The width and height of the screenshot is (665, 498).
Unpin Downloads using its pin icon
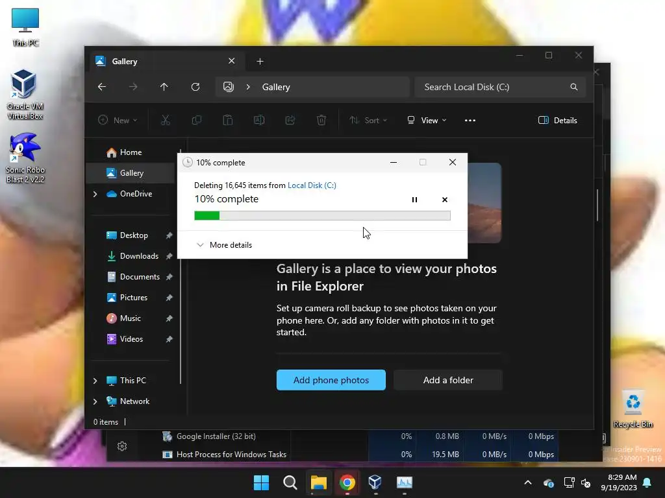169,256
